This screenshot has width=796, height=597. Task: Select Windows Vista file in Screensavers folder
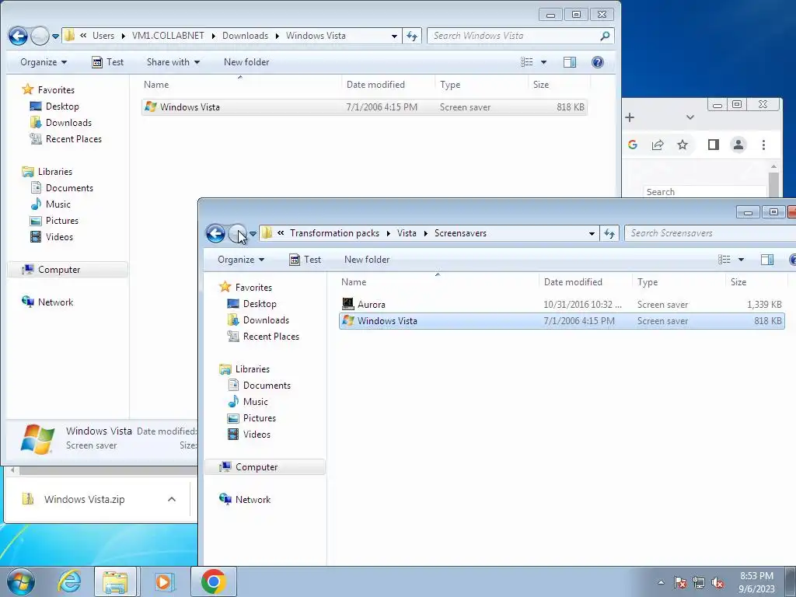pos(561,321)
